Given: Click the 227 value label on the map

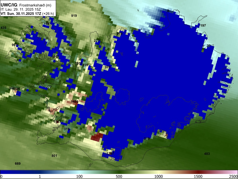Looking at the screenshot, I should pyautogui.click(x=97, y=41).
